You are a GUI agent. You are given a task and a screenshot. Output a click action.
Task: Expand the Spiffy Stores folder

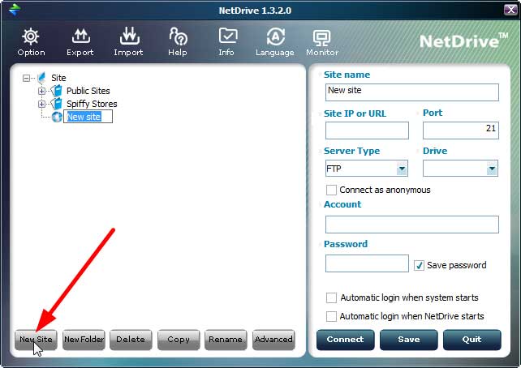(x=41, y=104)
